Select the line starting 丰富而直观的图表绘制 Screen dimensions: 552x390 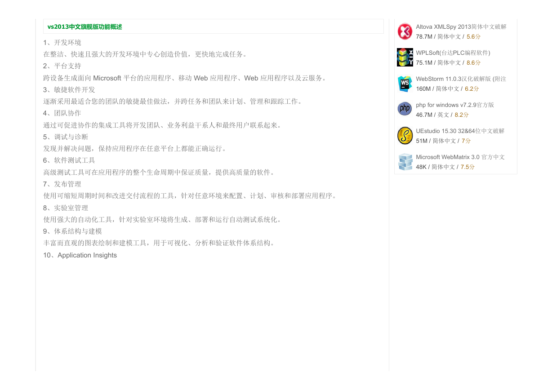[159, 243]
